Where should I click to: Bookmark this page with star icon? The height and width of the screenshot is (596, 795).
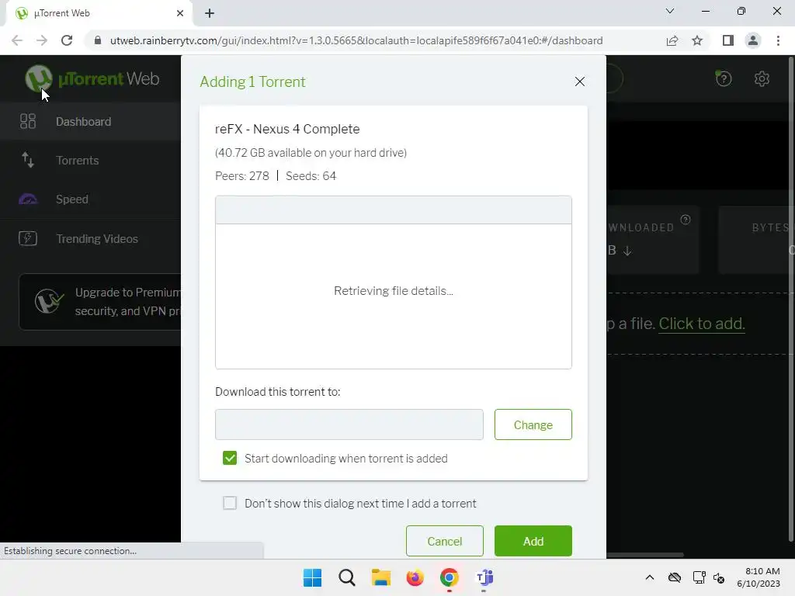pos(697,40)
